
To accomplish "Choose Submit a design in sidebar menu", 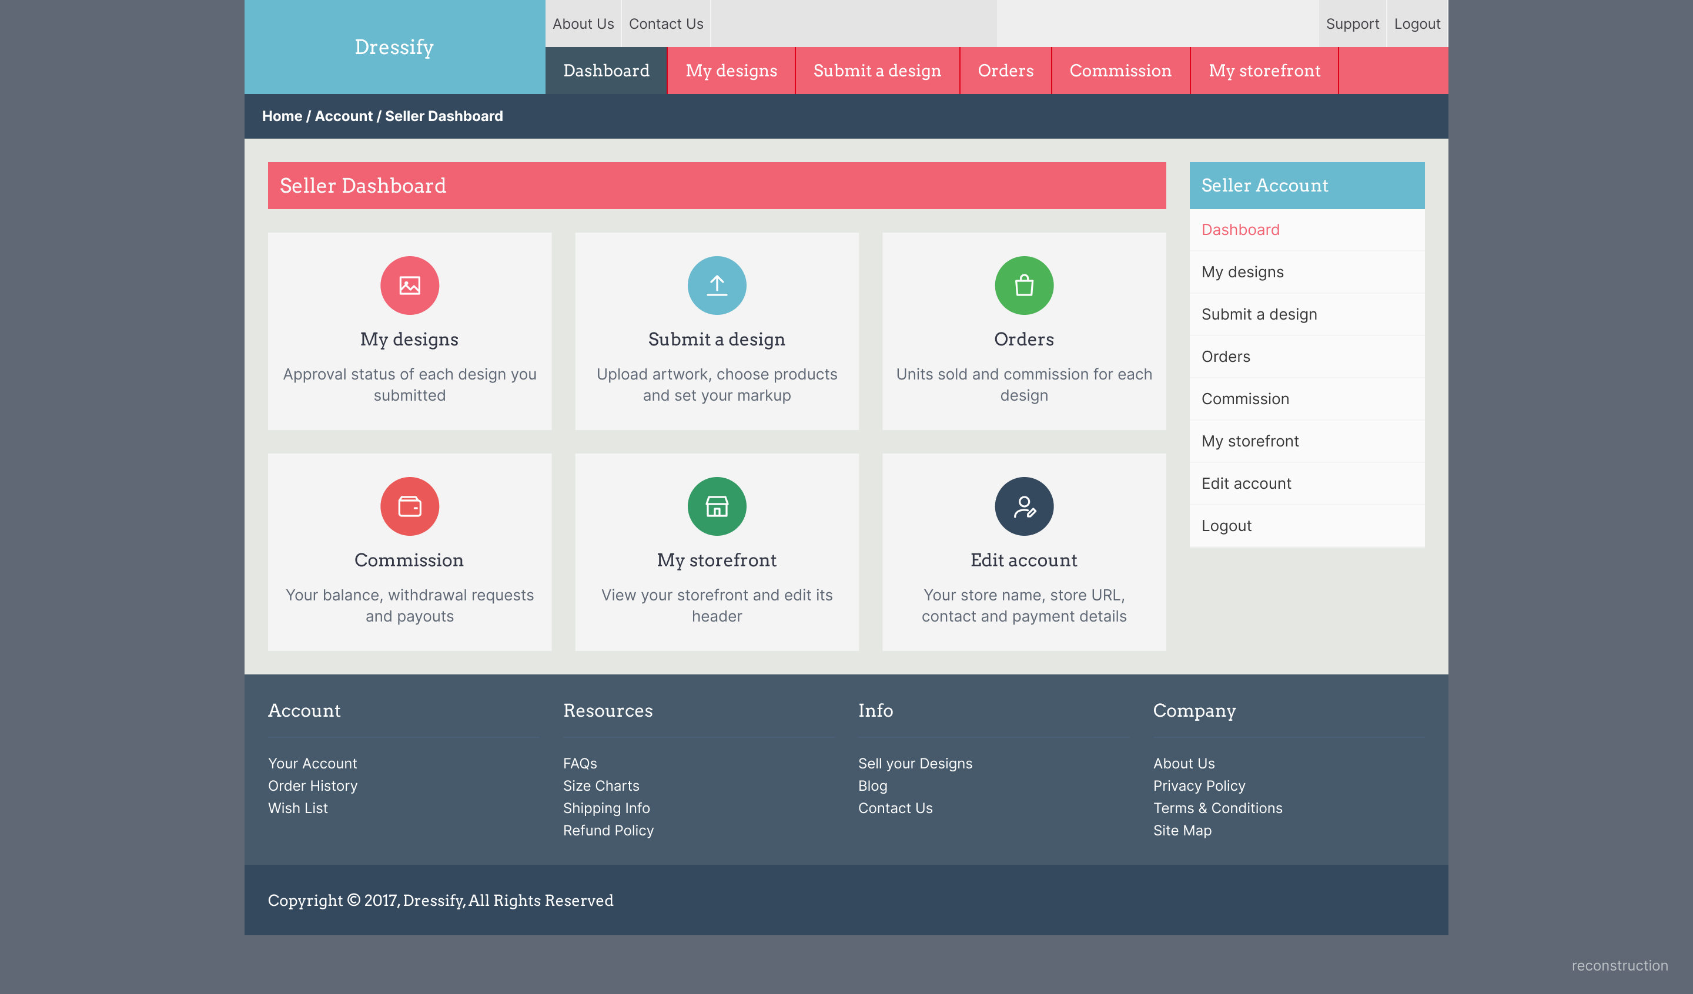I will 1307,314.
